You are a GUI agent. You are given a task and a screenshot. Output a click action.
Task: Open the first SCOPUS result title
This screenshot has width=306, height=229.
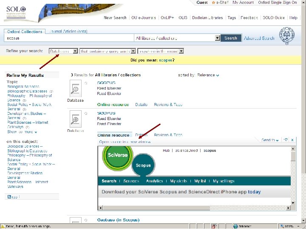pos(106,83)
